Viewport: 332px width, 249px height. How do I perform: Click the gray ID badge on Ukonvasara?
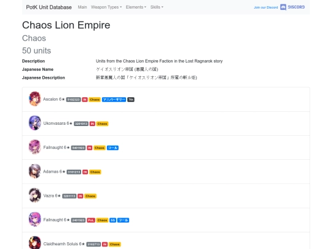click(81, 124)
